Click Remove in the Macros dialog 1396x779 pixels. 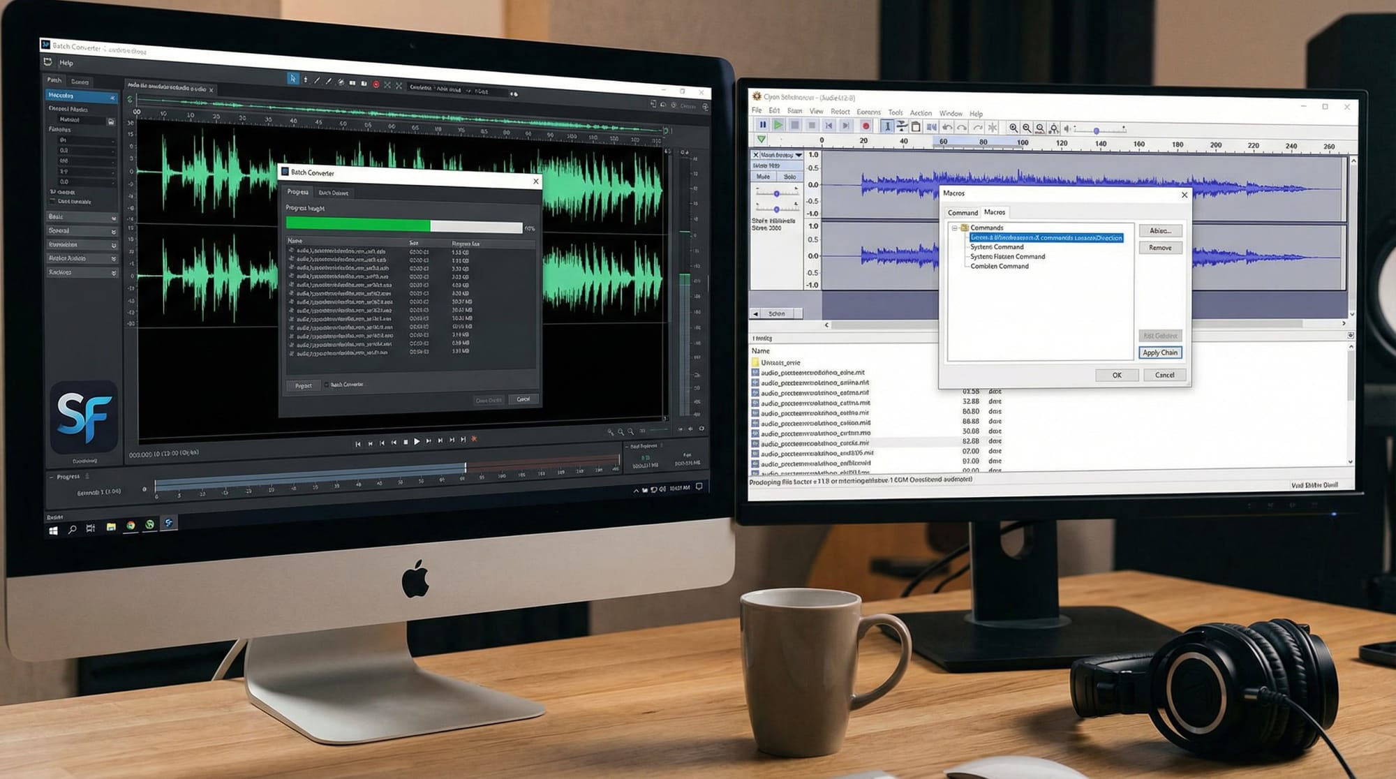[1160, 248]
